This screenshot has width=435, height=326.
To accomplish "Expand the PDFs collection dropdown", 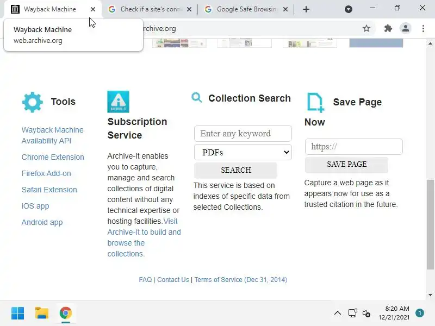I will pyautogui.click(x=243, y=152).
